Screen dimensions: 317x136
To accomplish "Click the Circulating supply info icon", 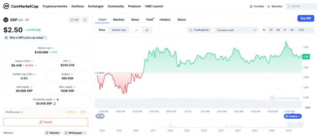I will coord(54,99).
